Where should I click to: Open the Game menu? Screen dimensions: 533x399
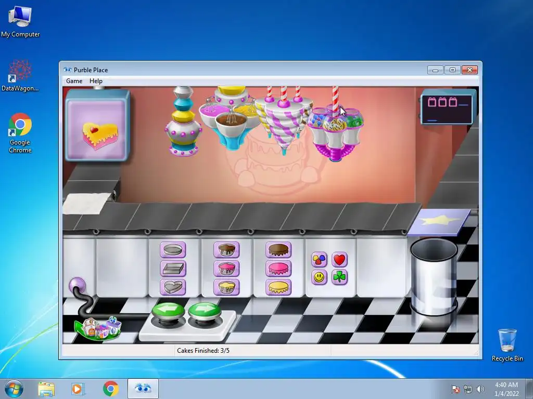(x=74, y=81)
